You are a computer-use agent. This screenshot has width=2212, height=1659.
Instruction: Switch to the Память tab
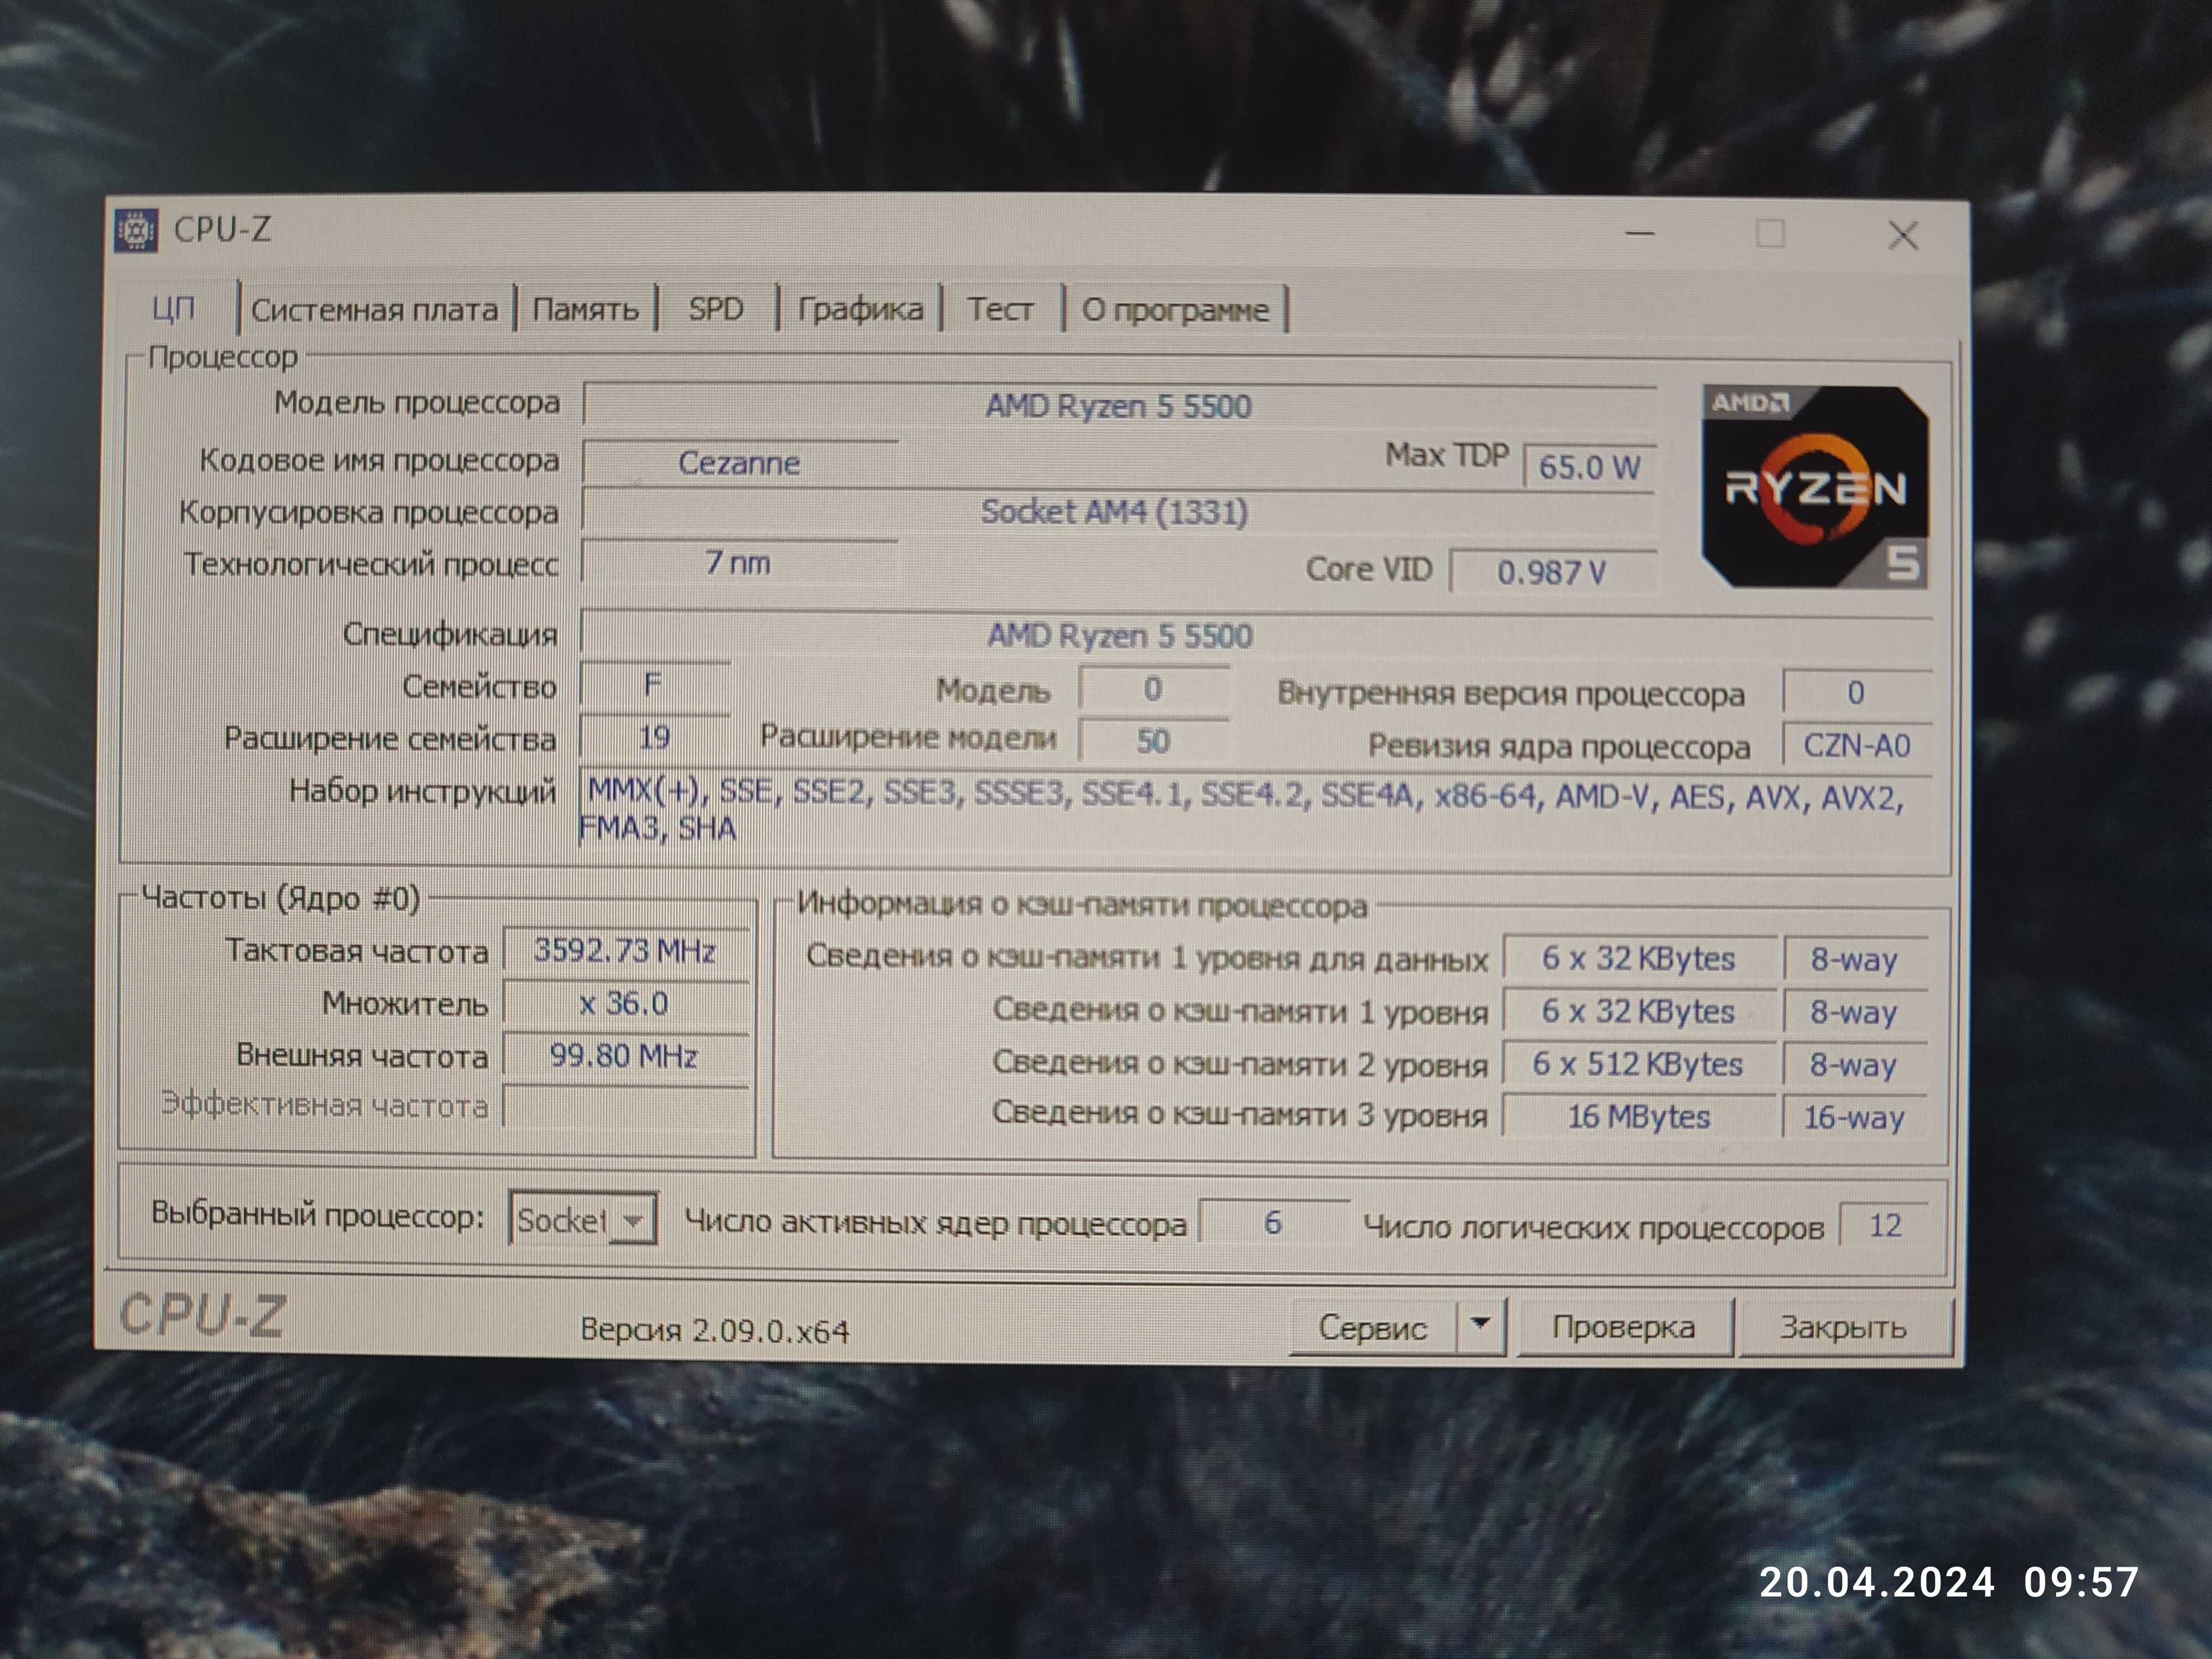click(586, 310)
